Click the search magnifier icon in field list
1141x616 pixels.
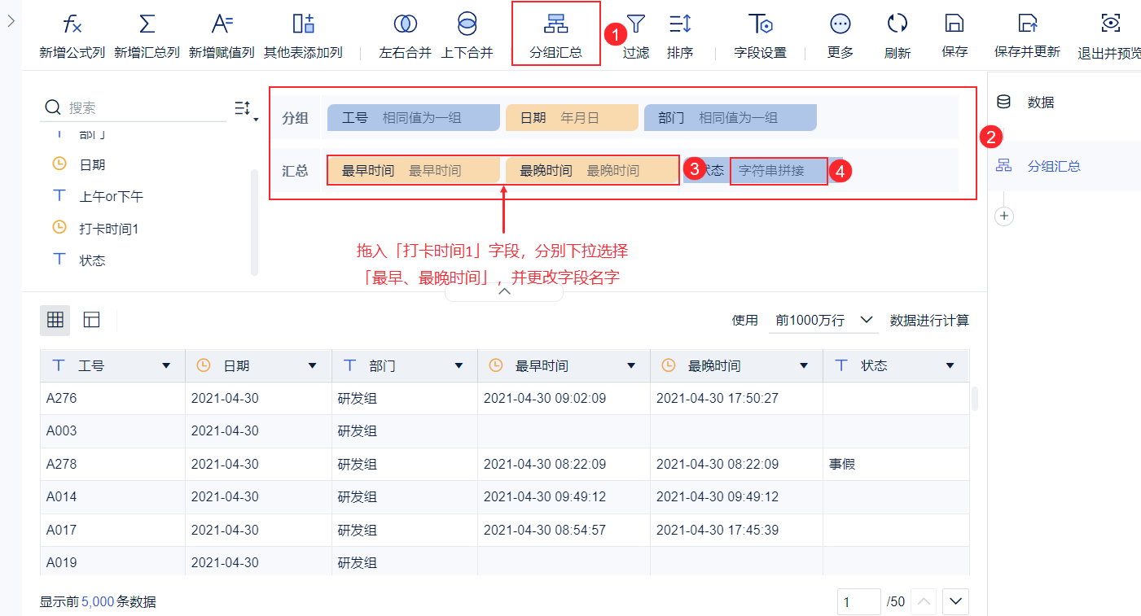(53, 107)
